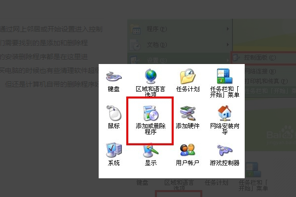Open the 网络安装向导 house icon
The height and width of the screenshot is (197, 296).
[x=224, y=113]
